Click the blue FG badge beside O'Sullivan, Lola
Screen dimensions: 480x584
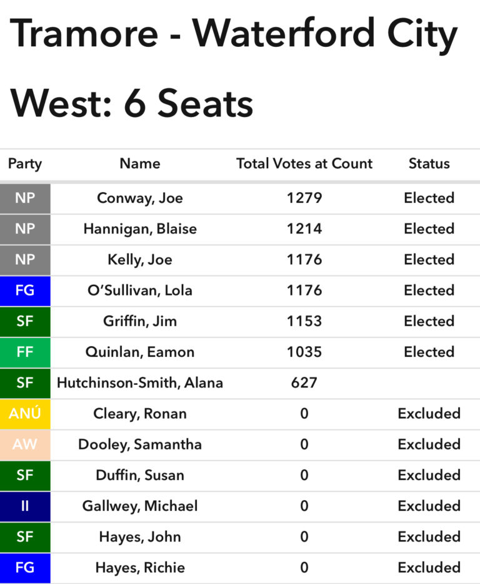point(25,291)
